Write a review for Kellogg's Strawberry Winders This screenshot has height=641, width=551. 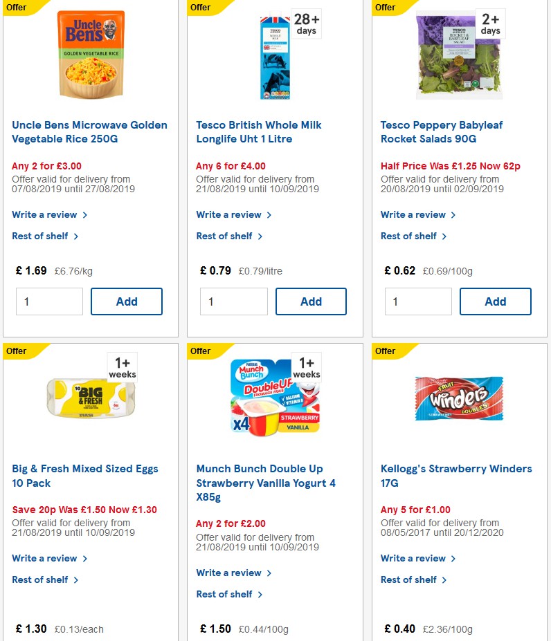click(x=414, y=558)
